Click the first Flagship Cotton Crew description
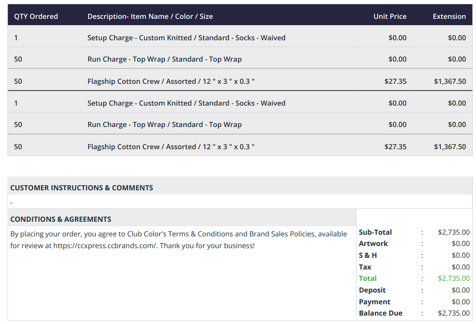Viewport: 476px width, 324px height. pyautogui.click(x=171, y=81)
